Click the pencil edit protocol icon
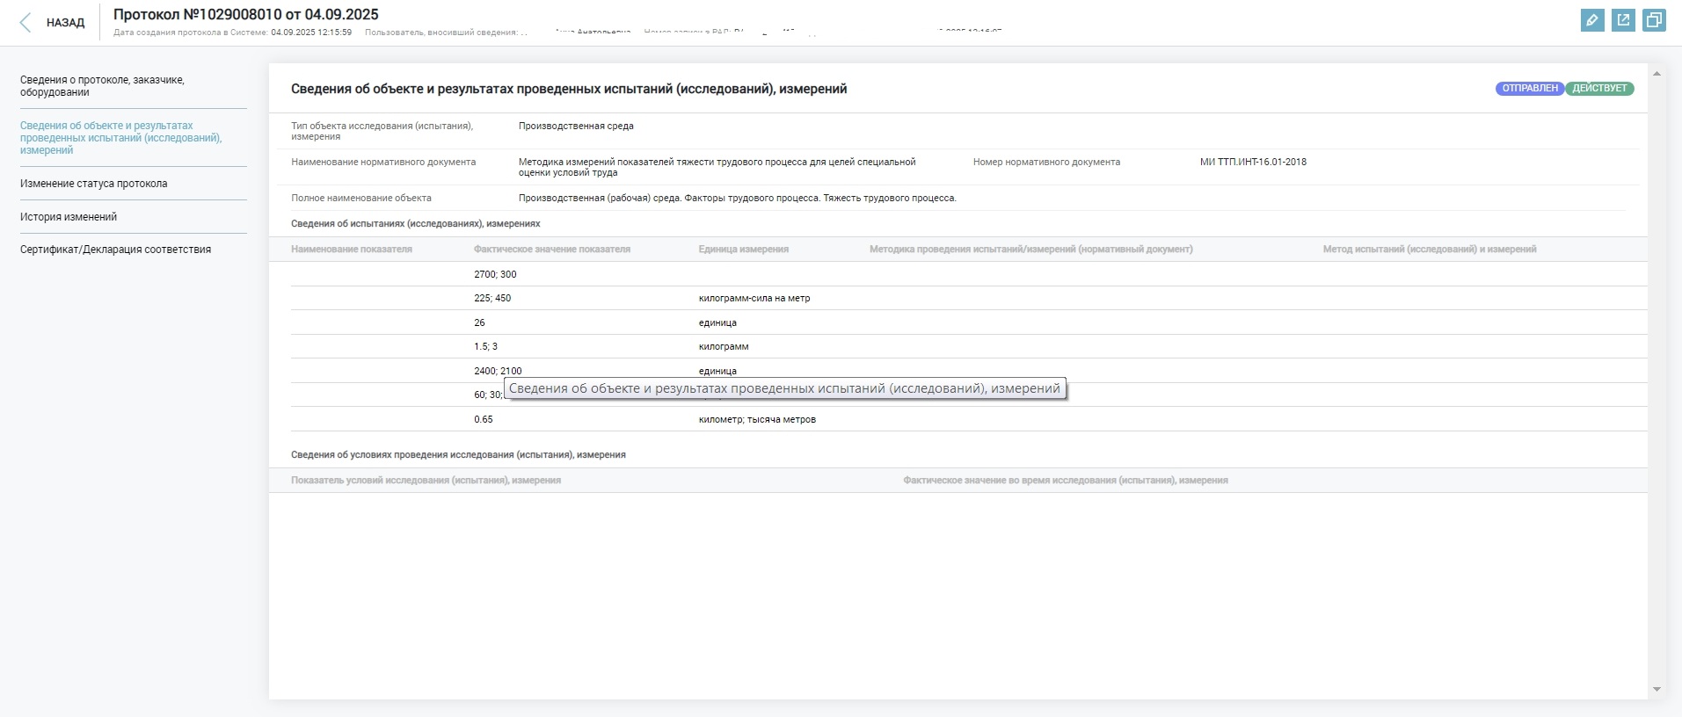This screenshot has height=717, width=1682. (1591, 20)
